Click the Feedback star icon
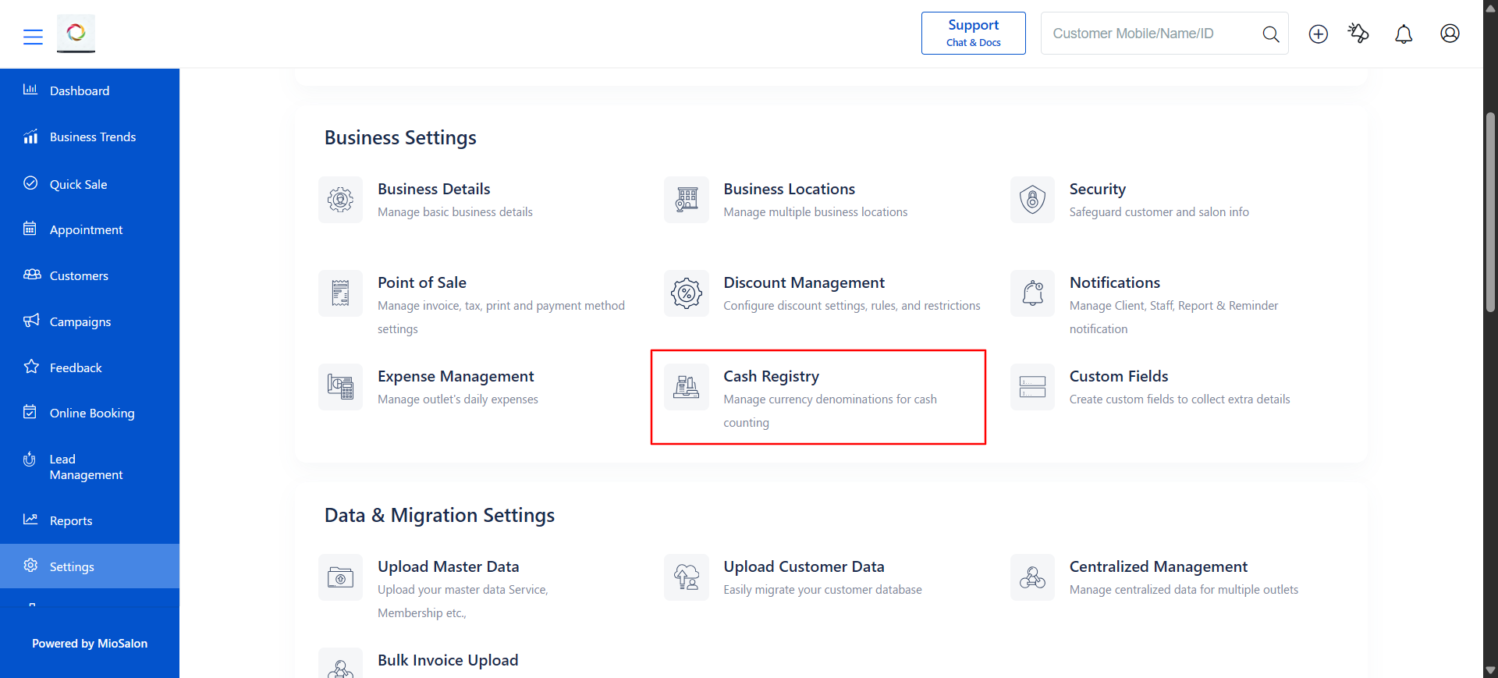The height and width of the screenshot is (678, 1498). tap(31, 367)
